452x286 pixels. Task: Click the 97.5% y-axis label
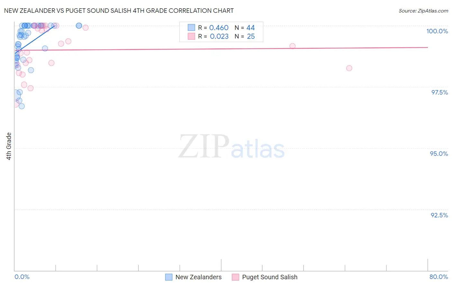439,92
